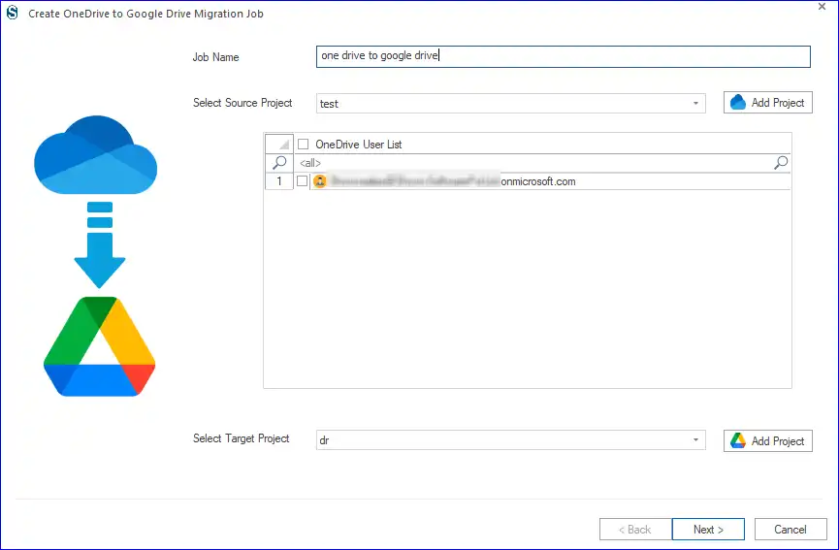Click the user avatar icon in row 1
The width and height of the screenshot is (839, 550).
tap(320, 181)
